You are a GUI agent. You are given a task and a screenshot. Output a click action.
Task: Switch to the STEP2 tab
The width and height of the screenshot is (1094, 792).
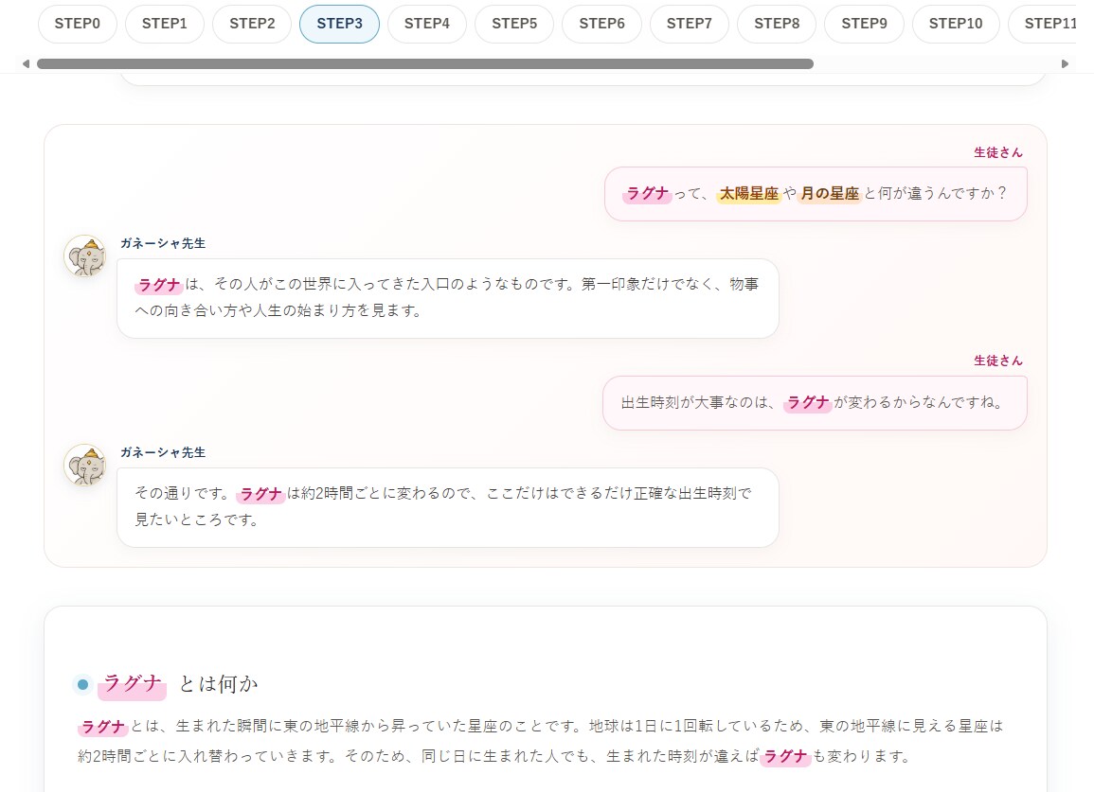coord(252,24)
